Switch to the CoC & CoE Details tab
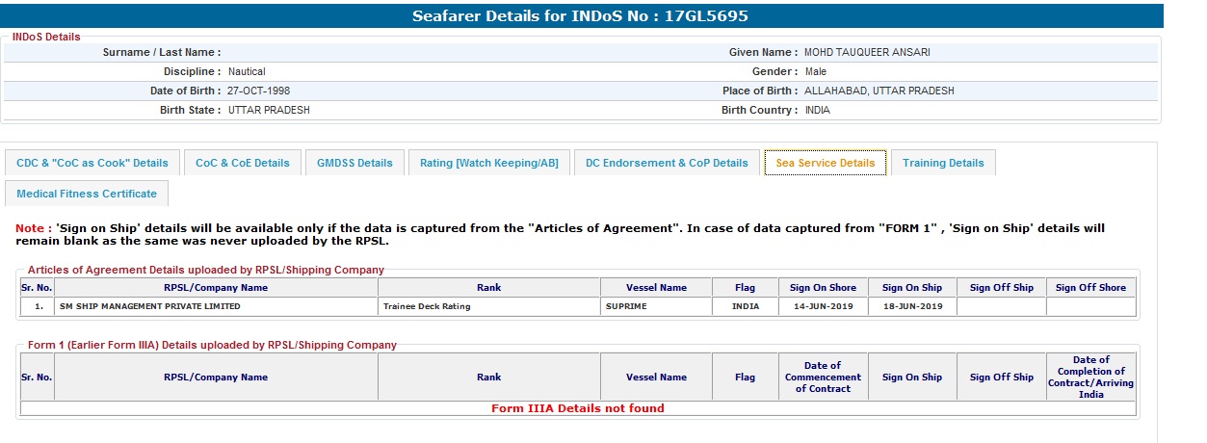The image size is (1207, 443). click(x=243, y=163)
